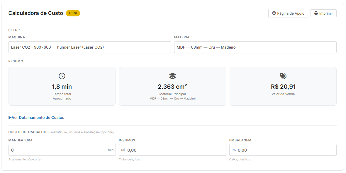
Task: Click the Manufatura minutes input field
Action: [x=62, y=150]
